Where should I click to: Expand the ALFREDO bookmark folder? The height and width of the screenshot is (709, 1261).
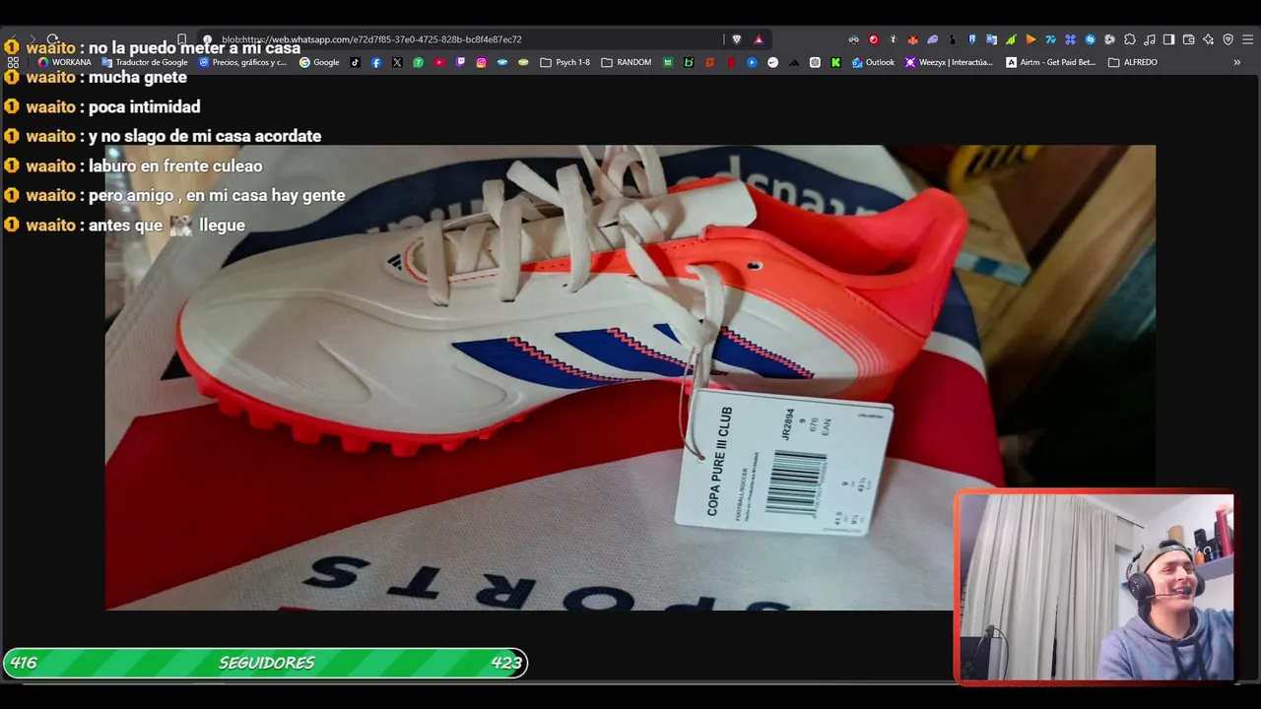pos(1133,62)
